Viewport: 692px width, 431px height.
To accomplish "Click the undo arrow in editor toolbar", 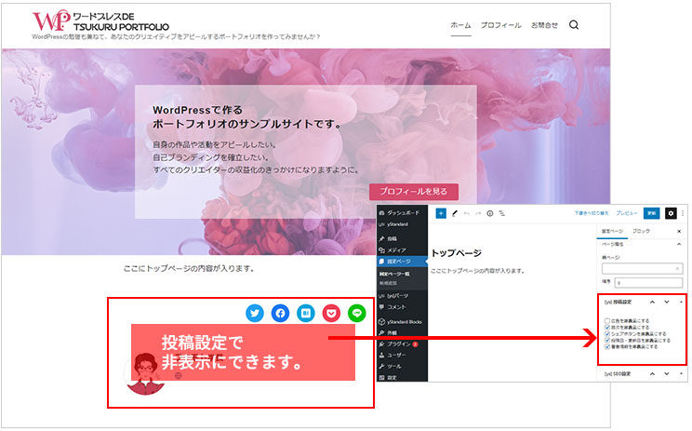I will click(467, 213).
